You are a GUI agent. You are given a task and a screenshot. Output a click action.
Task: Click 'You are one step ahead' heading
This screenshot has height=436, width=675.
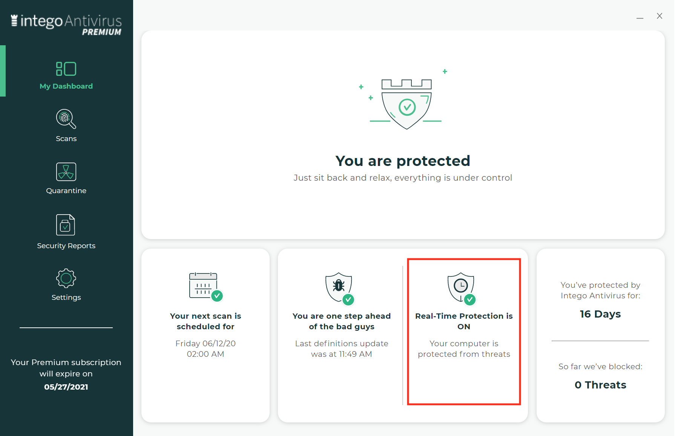click(342, 321)
